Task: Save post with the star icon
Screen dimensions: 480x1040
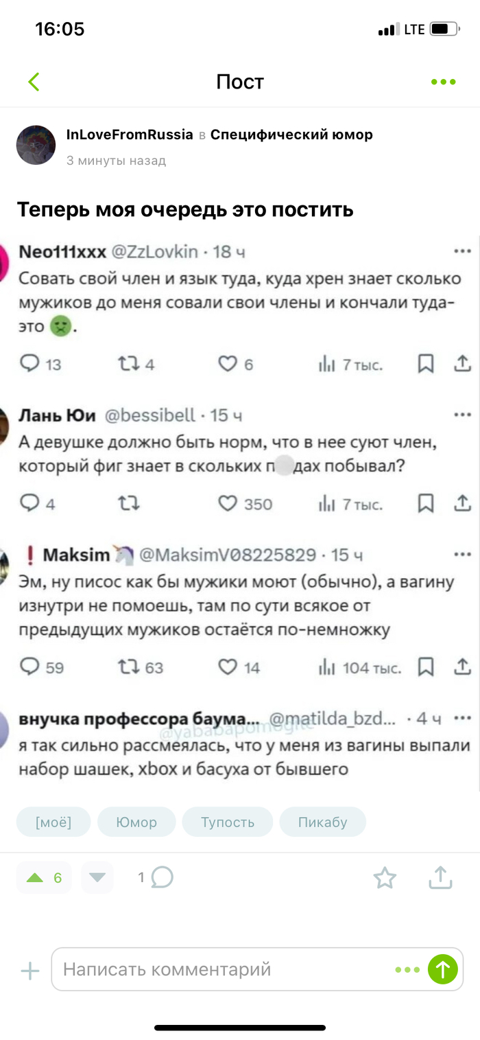Action: (x=384, y=877)
